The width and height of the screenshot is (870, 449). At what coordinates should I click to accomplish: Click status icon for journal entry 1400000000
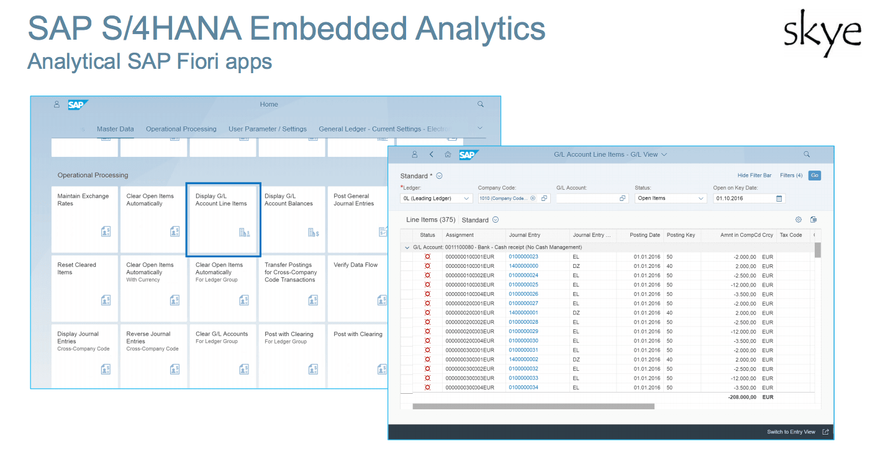(x=427, y=266)
